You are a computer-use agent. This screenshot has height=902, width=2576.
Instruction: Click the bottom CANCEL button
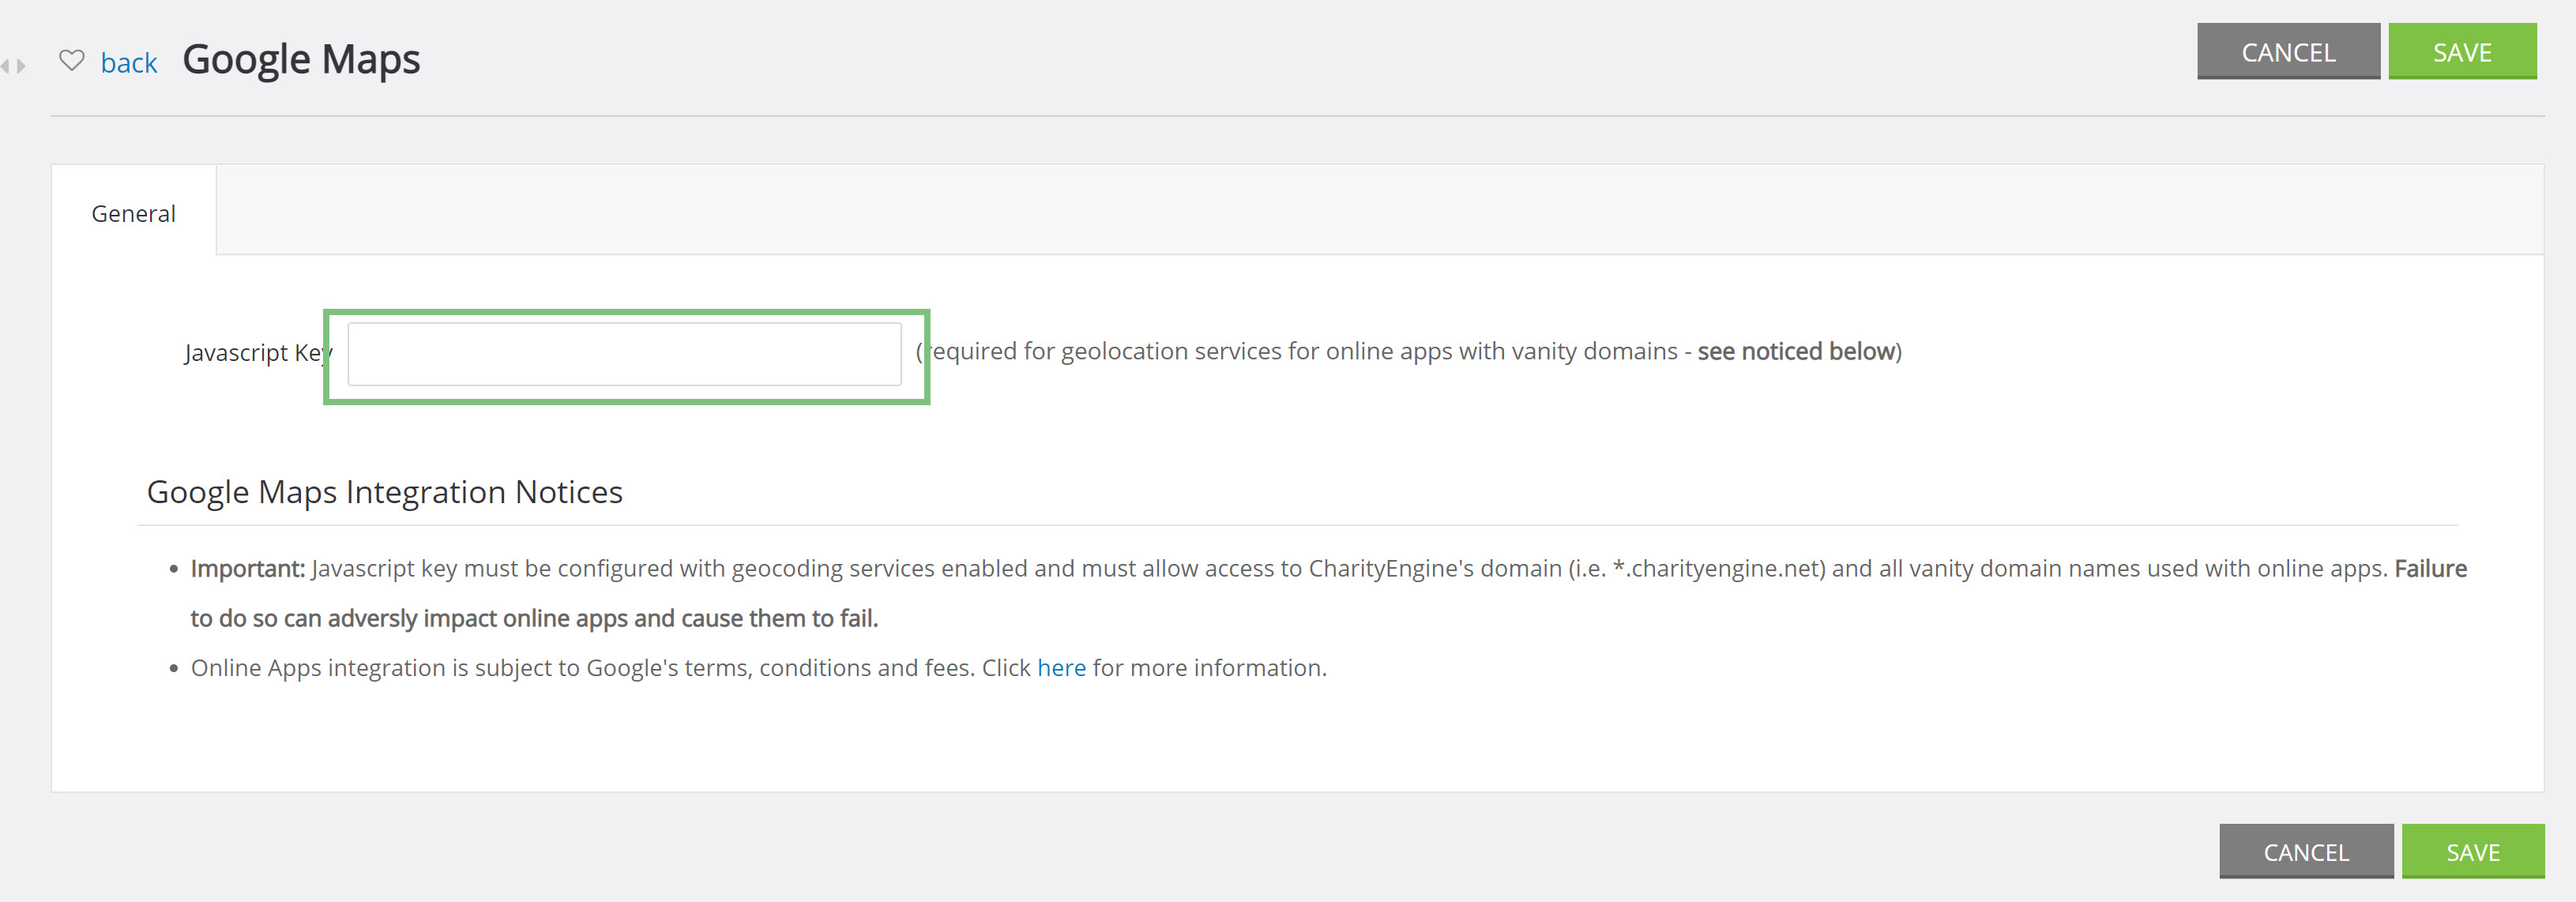pyautogui.click(x=2306, y=852)
